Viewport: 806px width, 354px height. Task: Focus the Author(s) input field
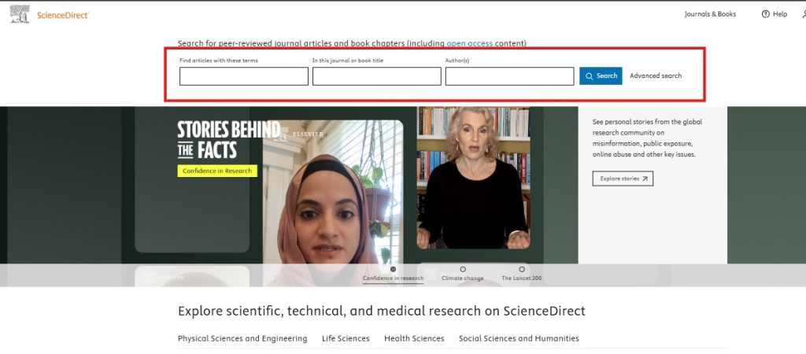[509, 76]
